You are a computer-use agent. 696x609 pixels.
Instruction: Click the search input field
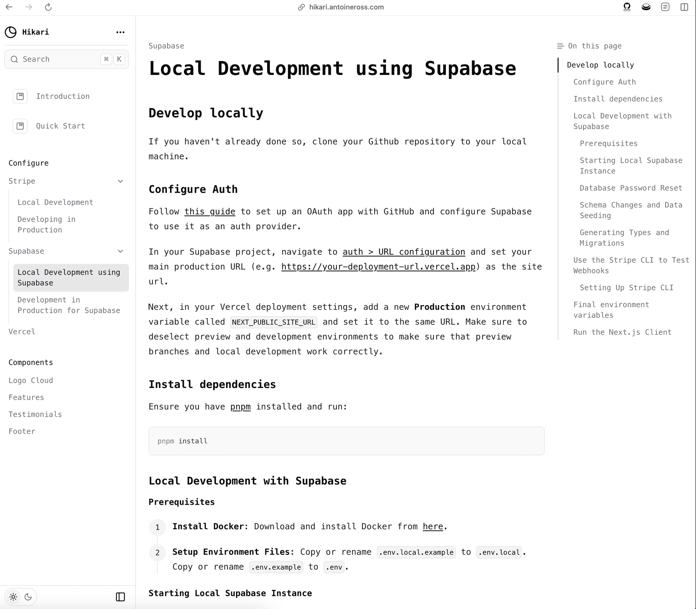pos(66,59)
